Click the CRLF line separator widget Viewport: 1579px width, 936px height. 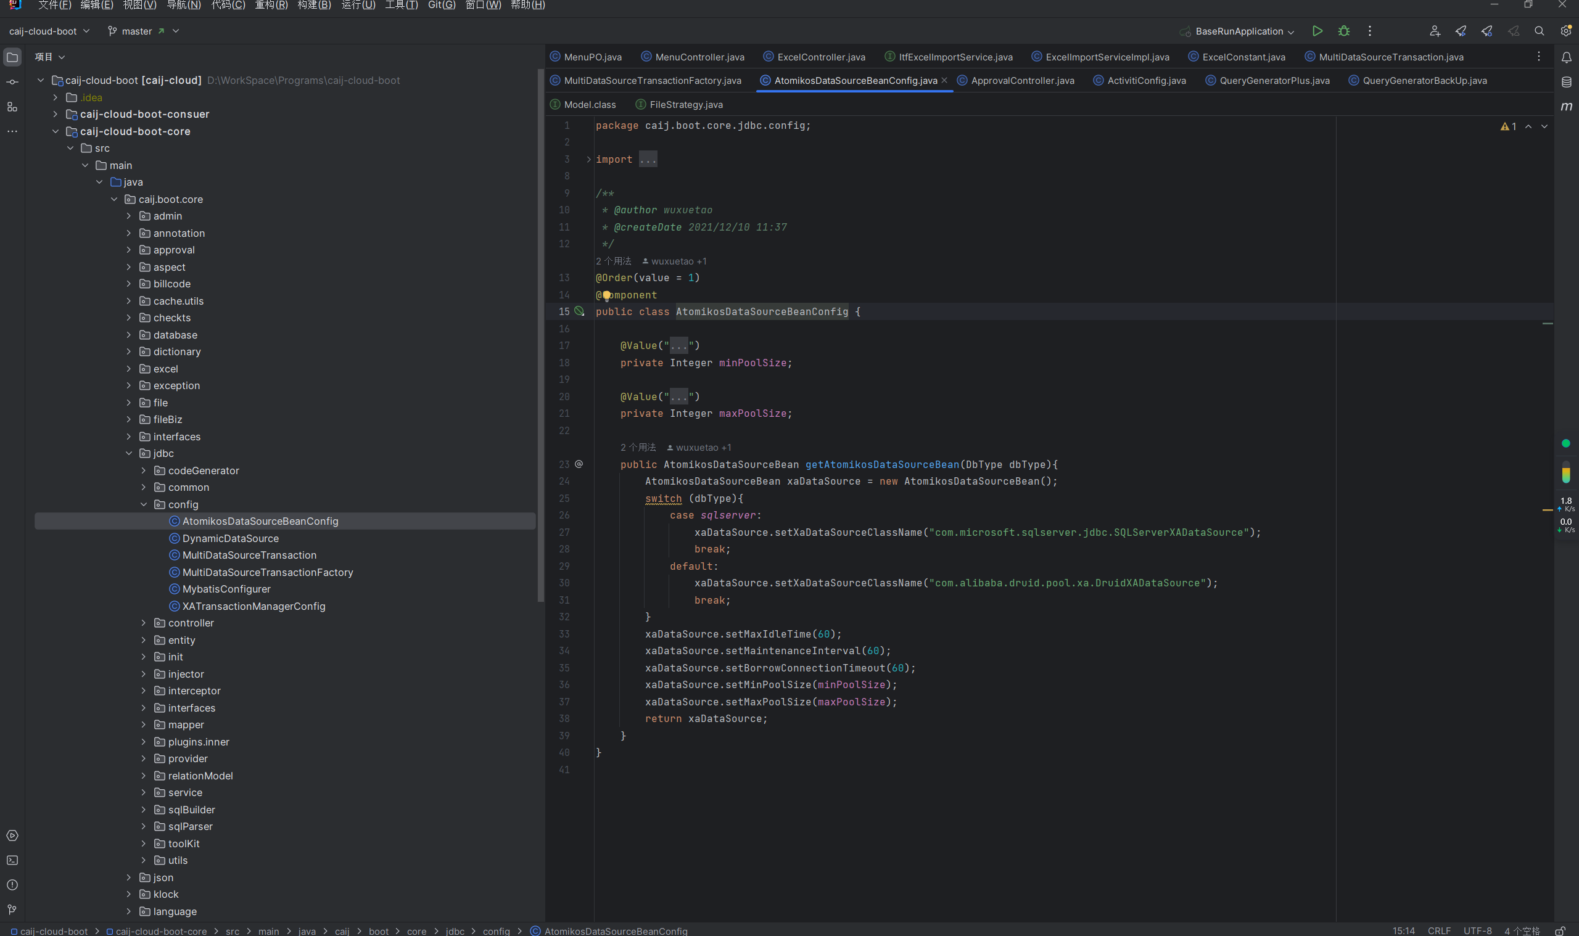coord(1439,931)
